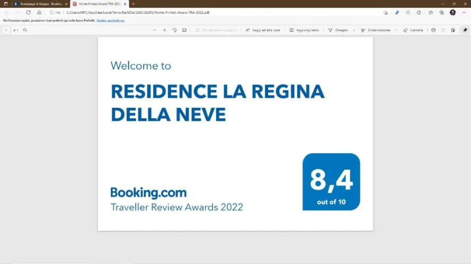Click the Save As icon
This screenshot has width=471, height=264.
coord(453,30)
